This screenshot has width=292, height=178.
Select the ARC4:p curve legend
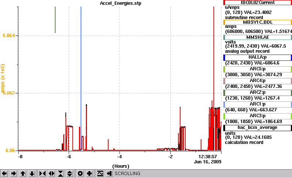click(x=258, y=81)
